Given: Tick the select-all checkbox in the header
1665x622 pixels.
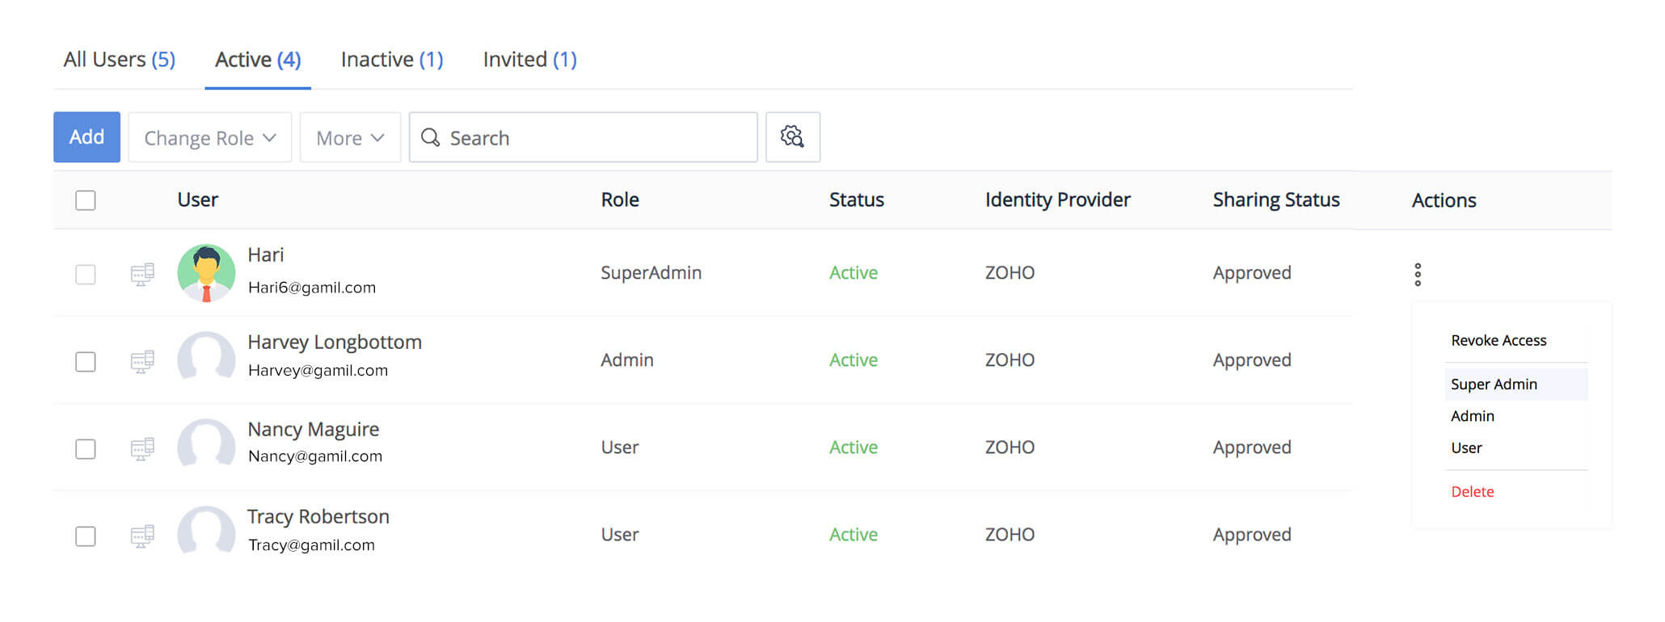Looking at the screenshot, I should tap(86, 200).
